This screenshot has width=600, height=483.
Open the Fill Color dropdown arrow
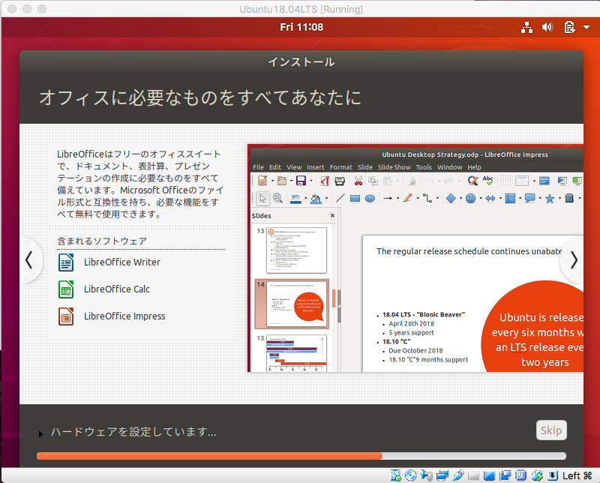[326, 198]
